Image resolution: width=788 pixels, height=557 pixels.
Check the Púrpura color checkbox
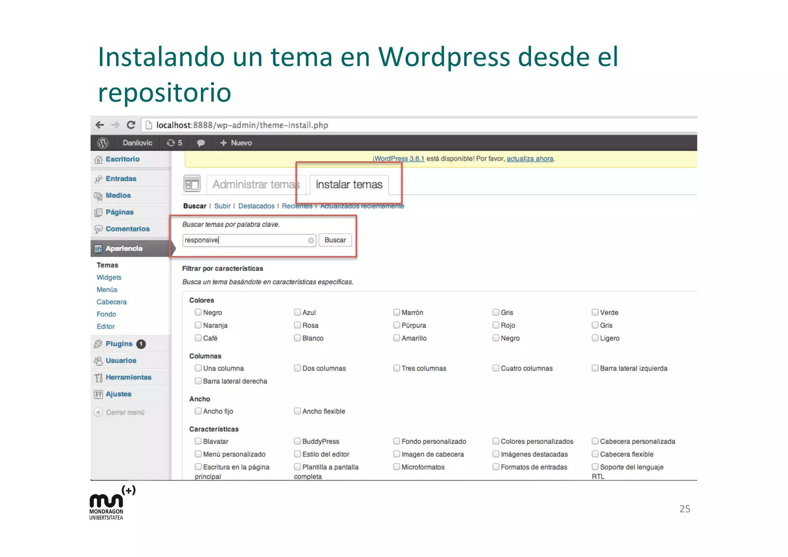pos(397,325)
